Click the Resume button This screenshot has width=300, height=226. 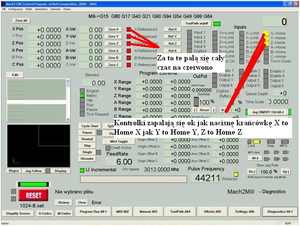tap(87, 158)
